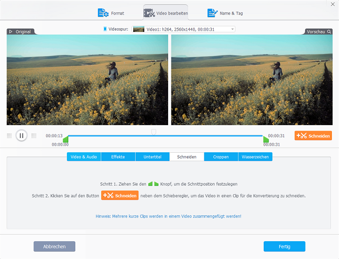Screen dimensions: 339x259
Task: Click the blue Hinweis text line
Action: (169, 216)
